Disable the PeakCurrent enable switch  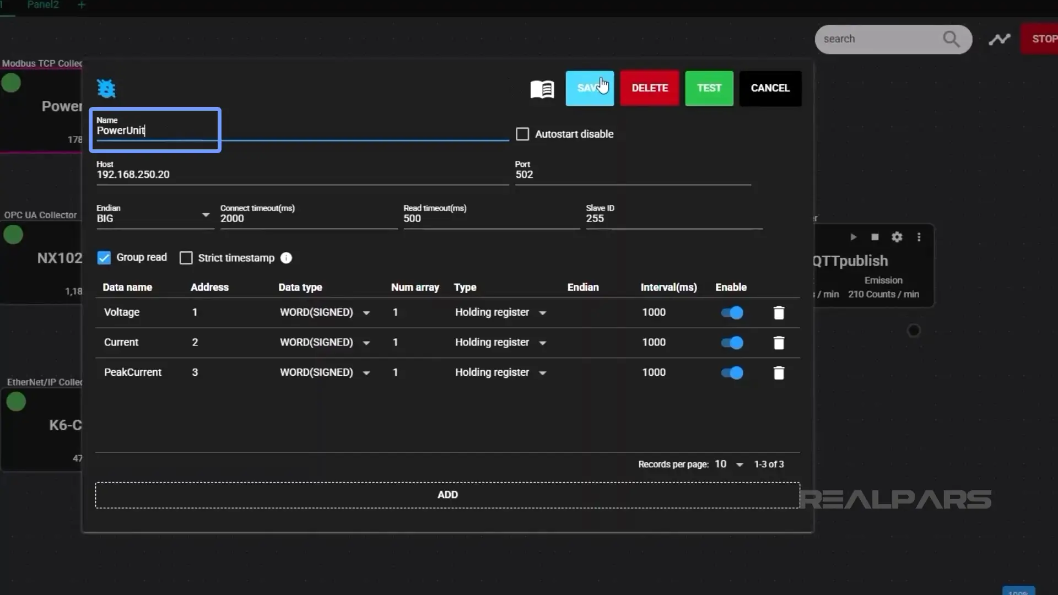732,373
